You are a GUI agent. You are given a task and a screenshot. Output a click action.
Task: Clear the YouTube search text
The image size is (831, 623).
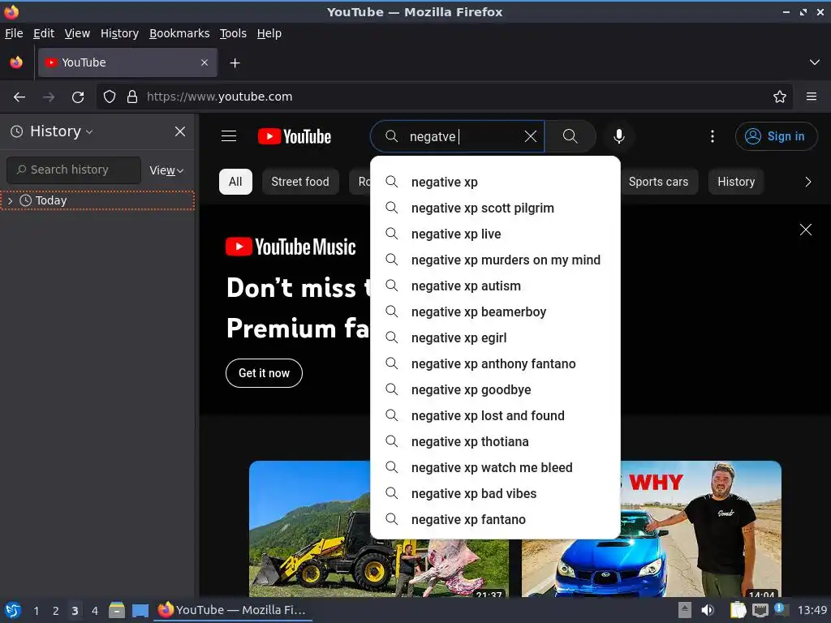530,136
